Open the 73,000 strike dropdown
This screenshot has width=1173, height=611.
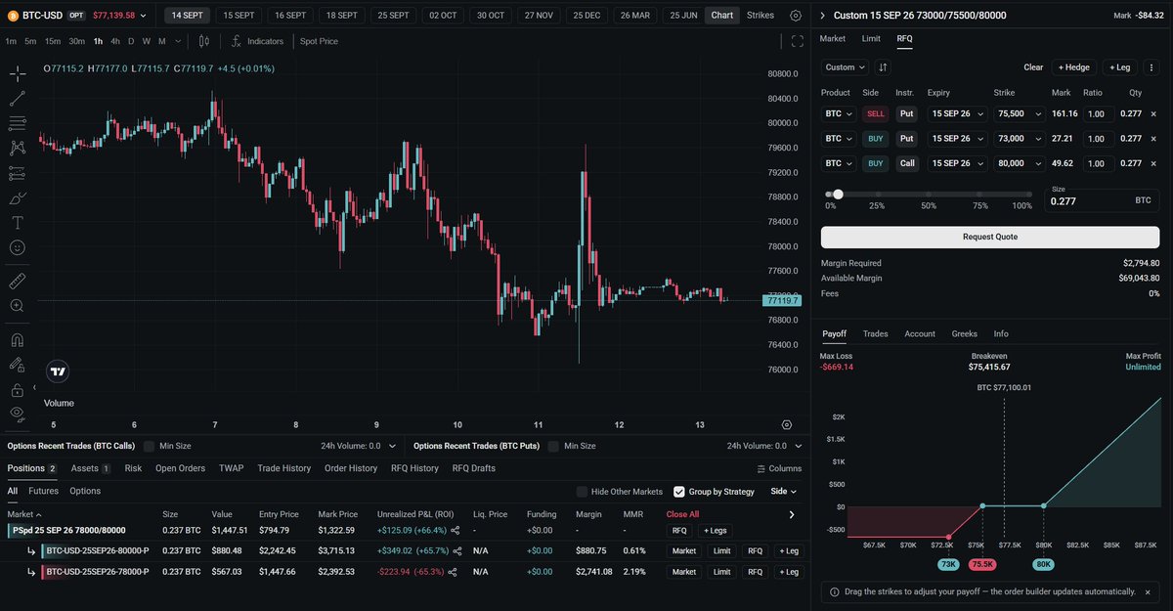(x=1018, y=139)
